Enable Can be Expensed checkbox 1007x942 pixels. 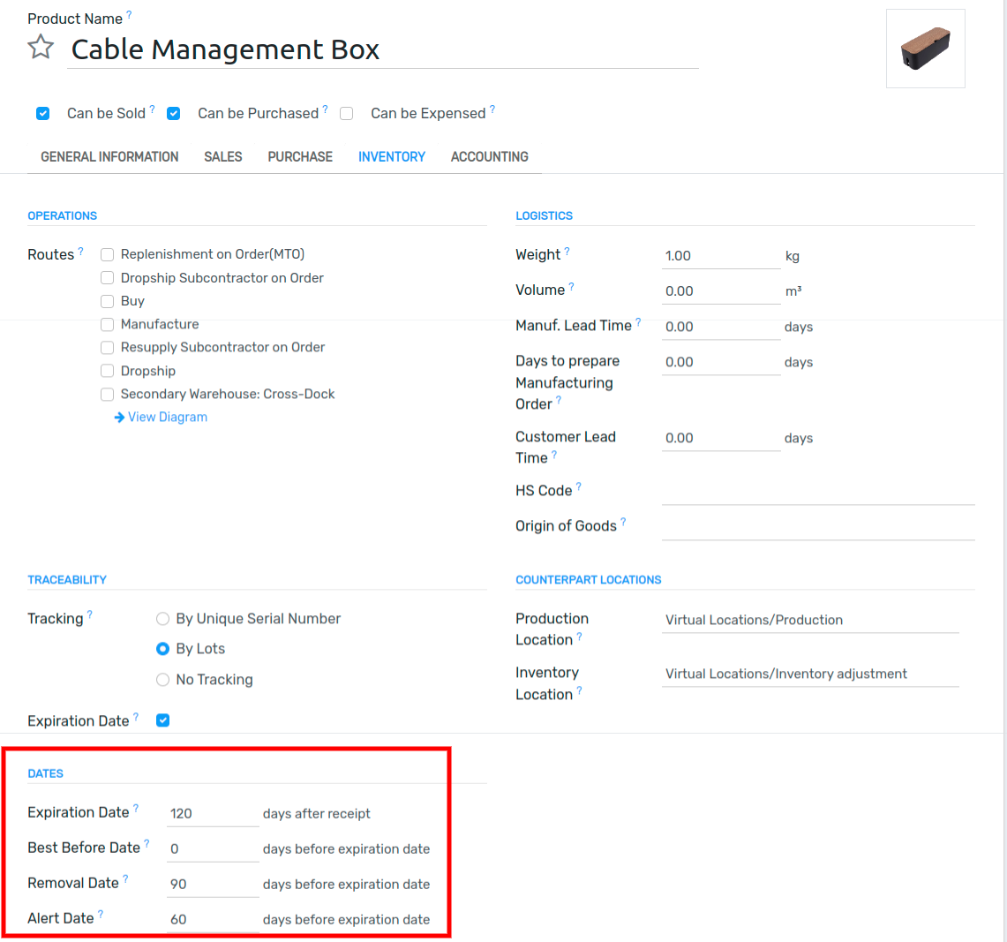coord(347,114)
